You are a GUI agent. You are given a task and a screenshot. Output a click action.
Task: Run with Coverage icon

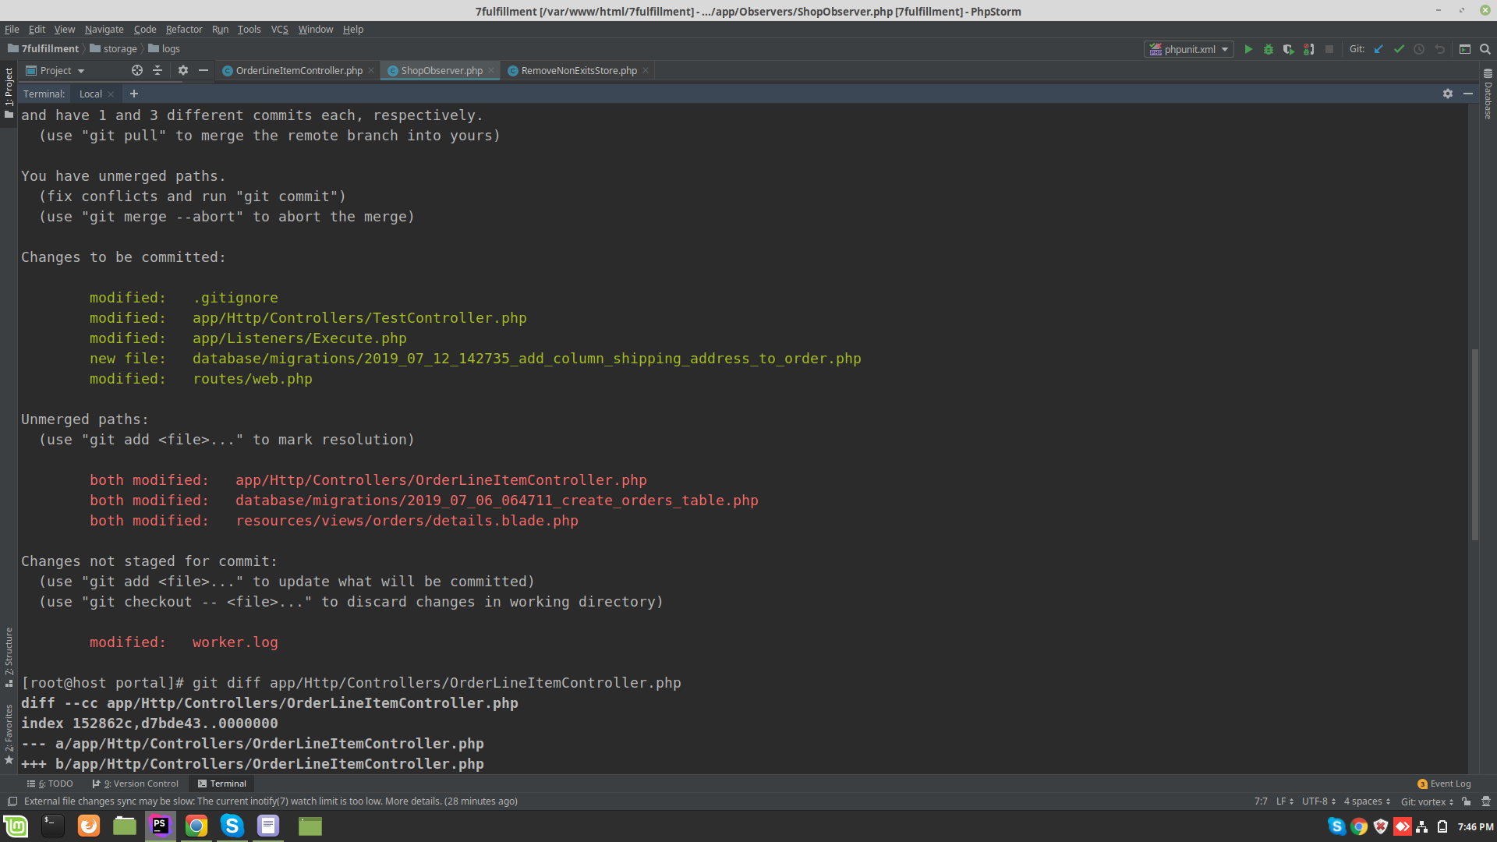coord(1289,49)
